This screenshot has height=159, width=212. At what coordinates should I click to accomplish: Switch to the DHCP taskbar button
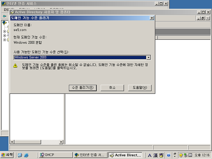pos(56,155)
